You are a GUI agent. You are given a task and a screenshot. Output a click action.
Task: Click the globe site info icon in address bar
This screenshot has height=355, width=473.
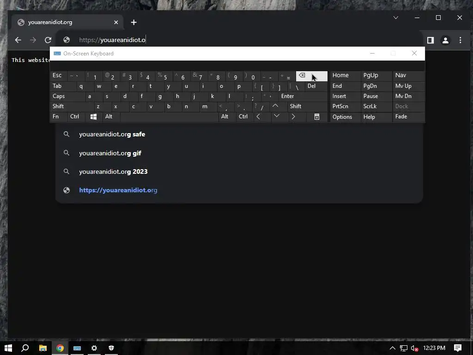[x=67, y=40]
